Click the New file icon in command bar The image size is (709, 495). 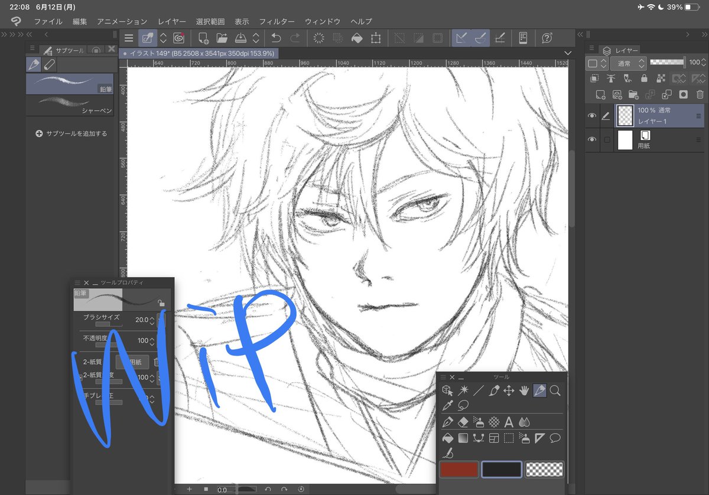[x=203, y=38]
